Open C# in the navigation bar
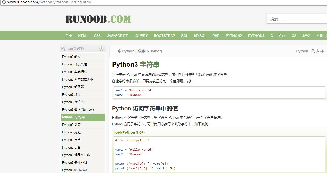327x173 pixels. (x=294, y=36)
